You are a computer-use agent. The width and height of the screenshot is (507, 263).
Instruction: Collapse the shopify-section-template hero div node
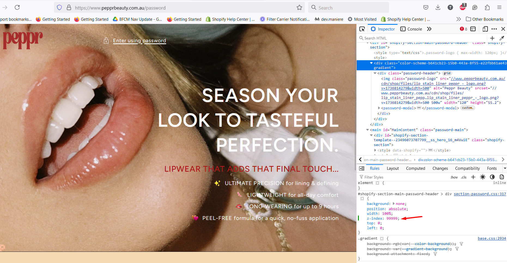(x=371, y=135)
